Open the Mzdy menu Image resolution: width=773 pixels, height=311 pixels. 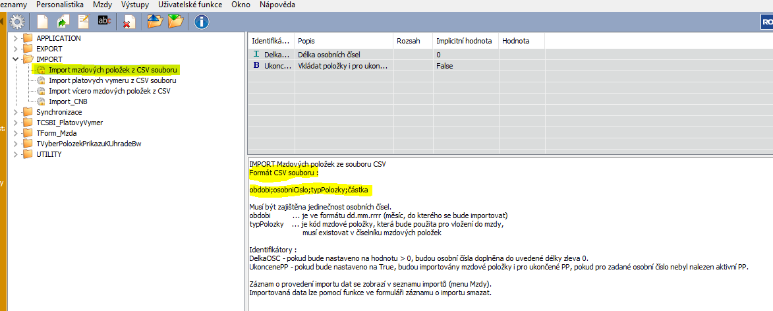(102, 5)
